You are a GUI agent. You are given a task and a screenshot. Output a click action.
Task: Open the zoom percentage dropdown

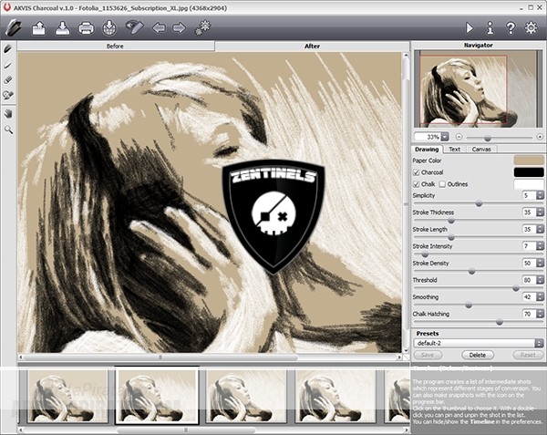[445, 137]
